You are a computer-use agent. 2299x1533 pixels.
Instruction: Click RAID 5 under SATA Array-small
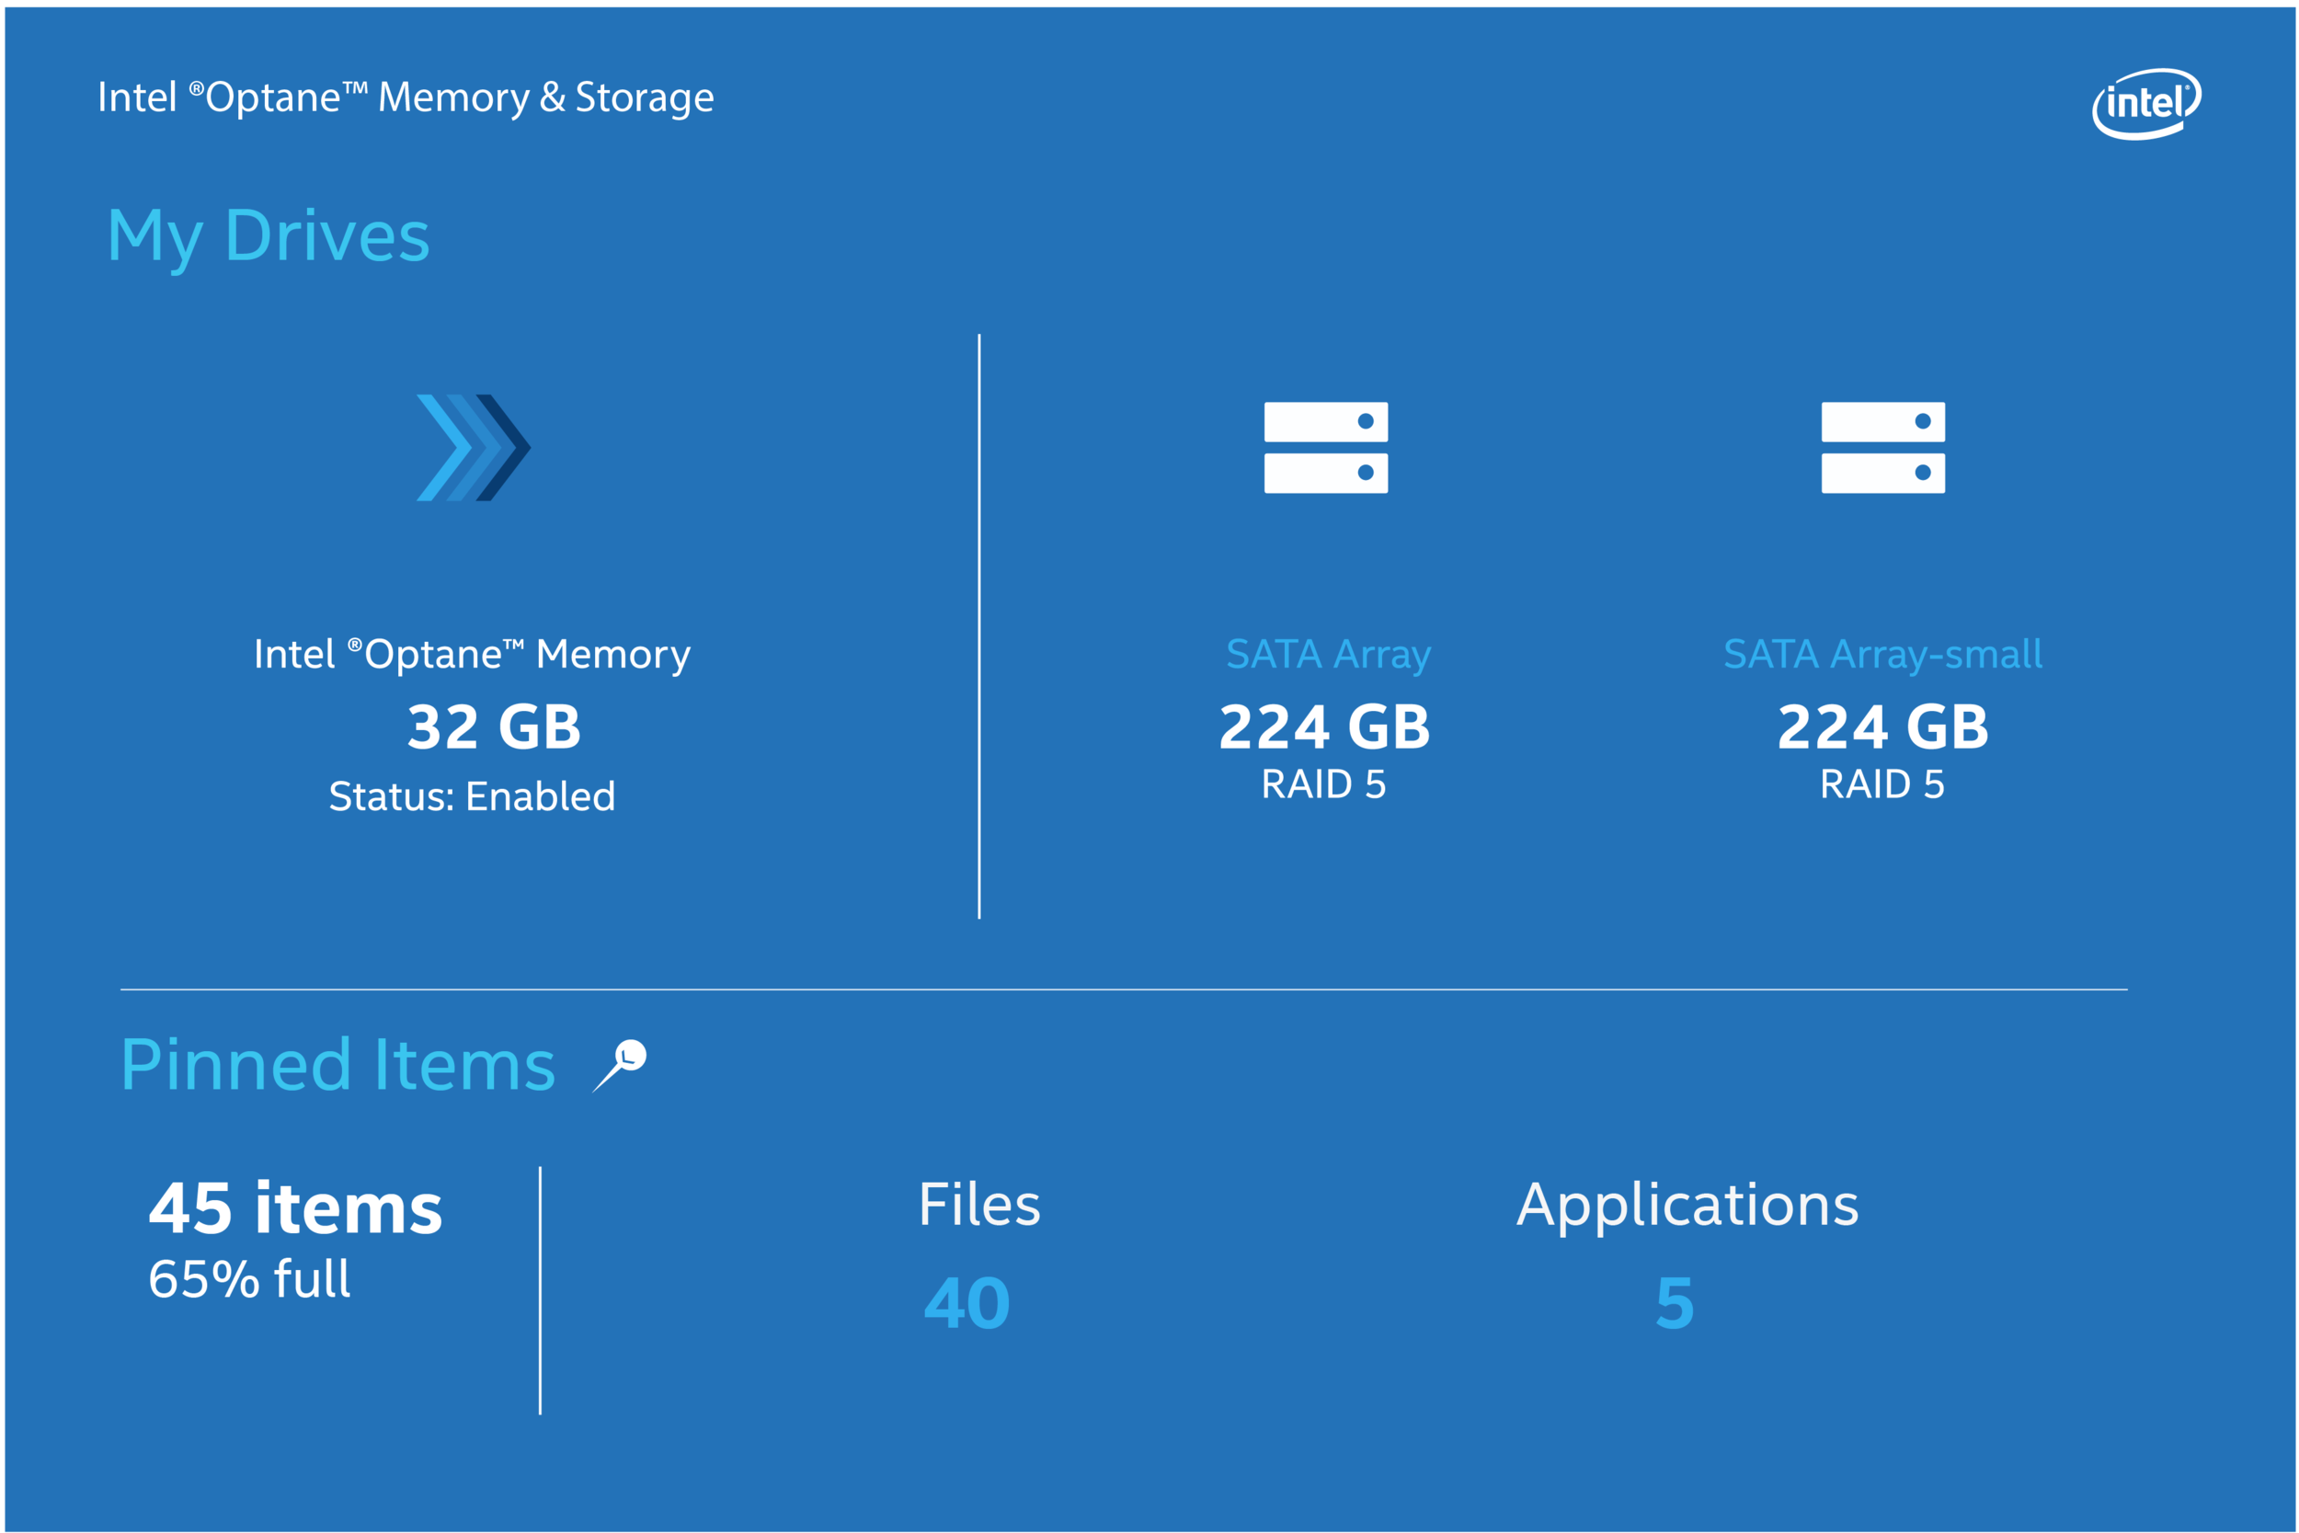pos(1882,784)
